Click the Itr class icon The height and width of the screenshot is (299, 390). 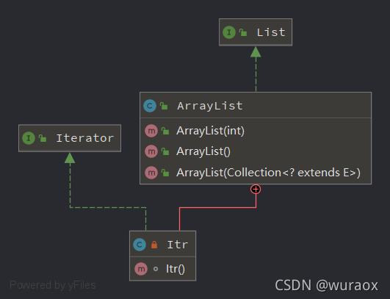[x=140, y=245]
